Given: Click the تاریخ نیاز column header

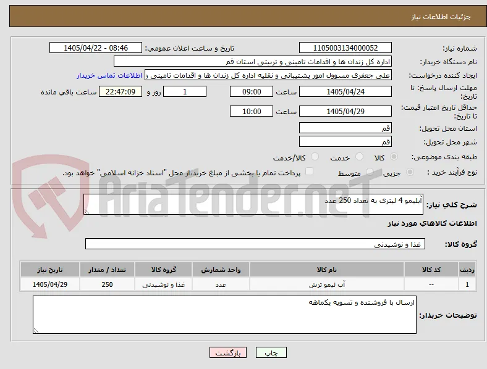Looking at the screenshot, I should (50, 270).
